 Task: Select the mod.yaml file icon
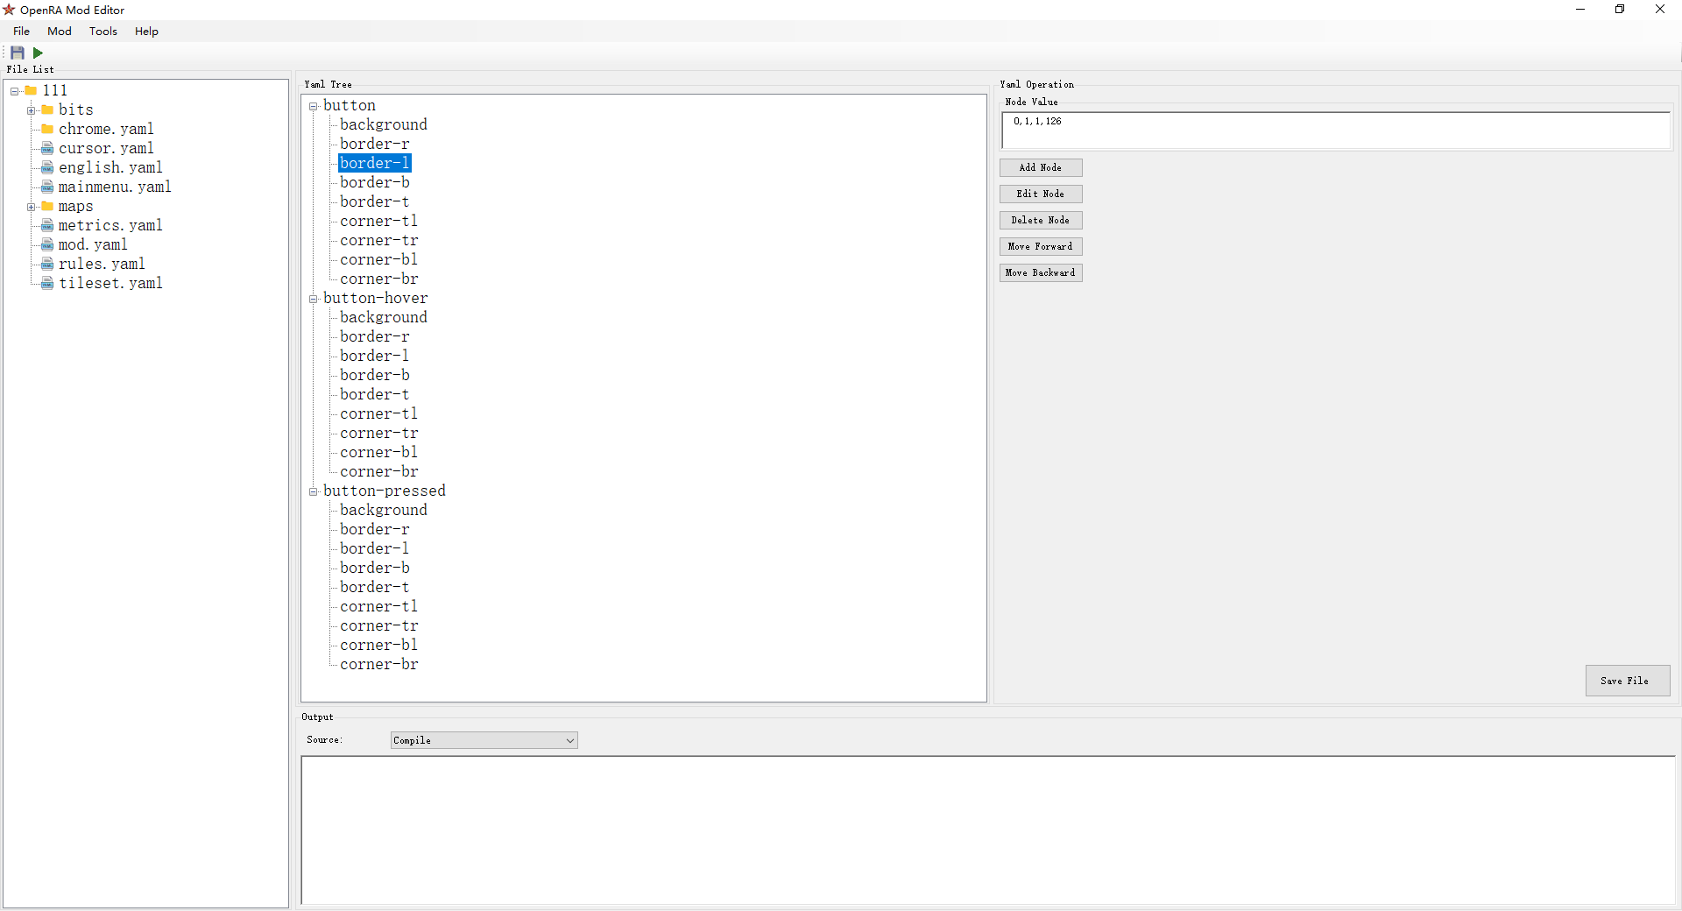(x=48, y=244)
